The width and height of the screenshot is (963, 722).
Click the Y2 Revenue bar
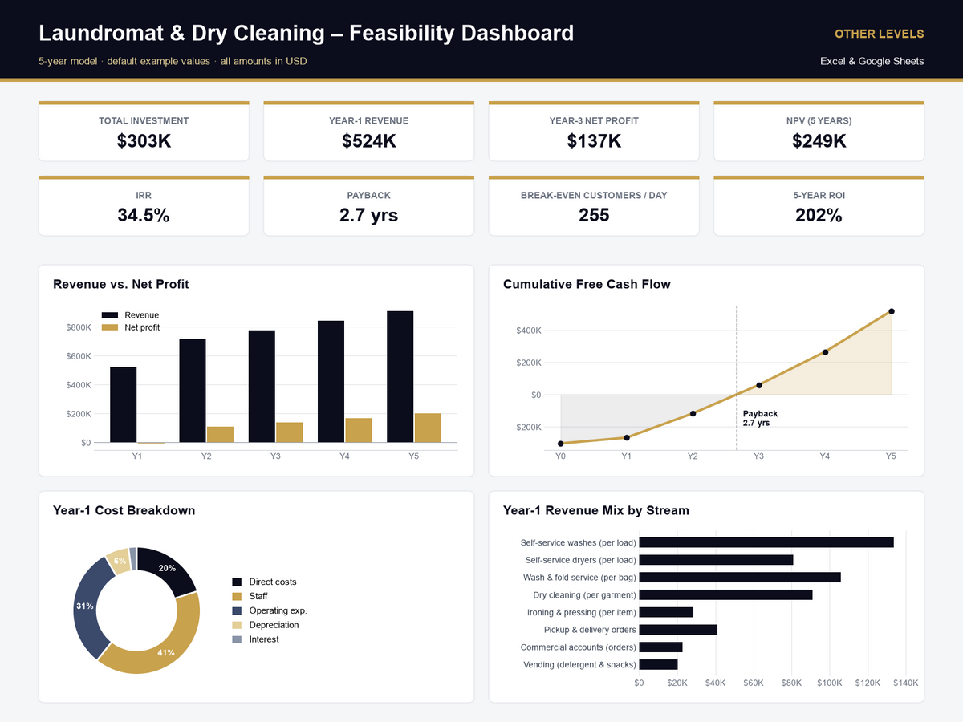(x=193, y=391)
